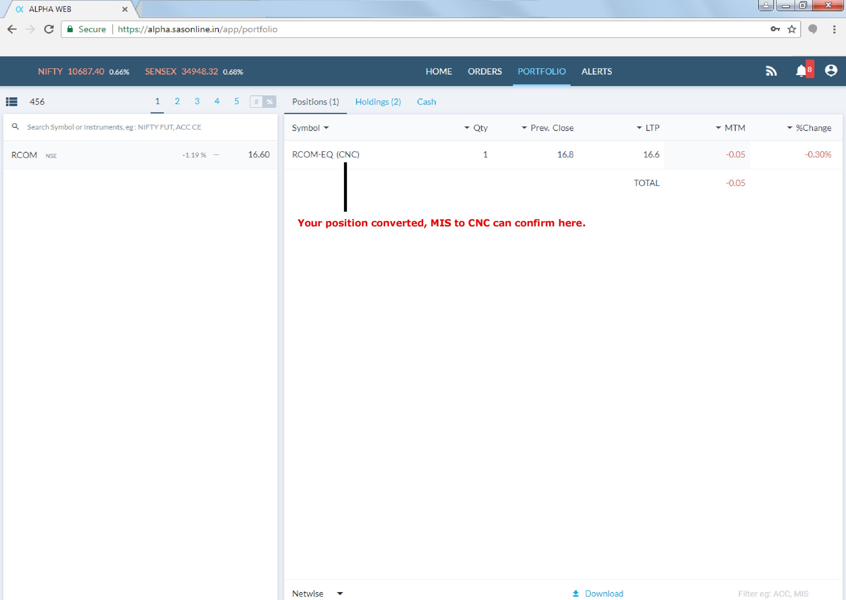846x600 pixels.
Task: Open the notifications bell icon
Action: (801, 71)
